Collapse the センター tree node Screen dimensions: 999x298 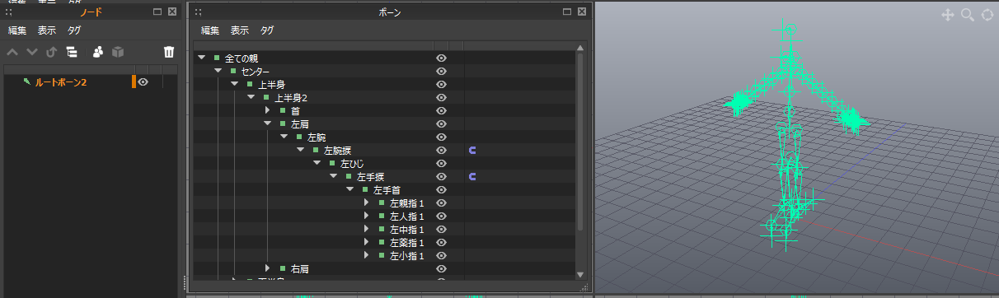[218, 72]
